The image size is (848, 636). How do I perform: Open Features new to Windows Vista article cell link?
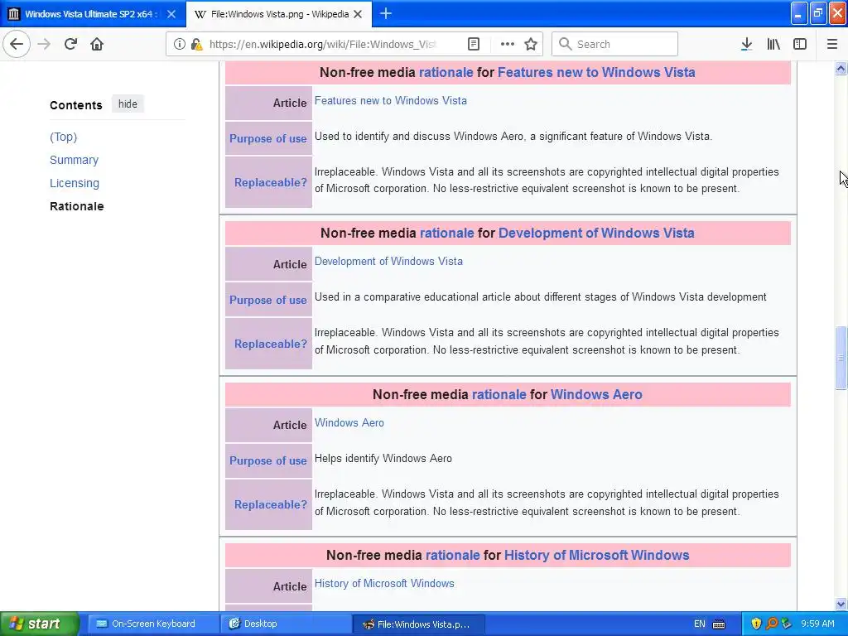[391, 100]
